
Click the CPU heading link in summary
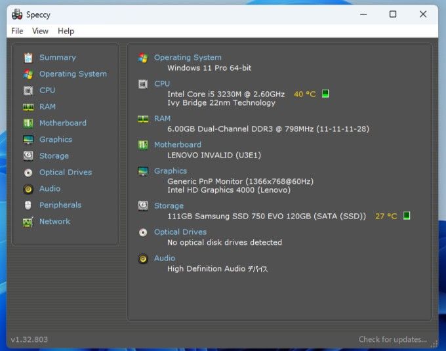(162, 83)
